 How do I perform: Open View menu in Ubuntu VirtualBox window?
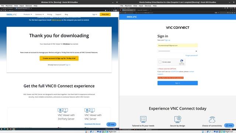coord(135,6)
